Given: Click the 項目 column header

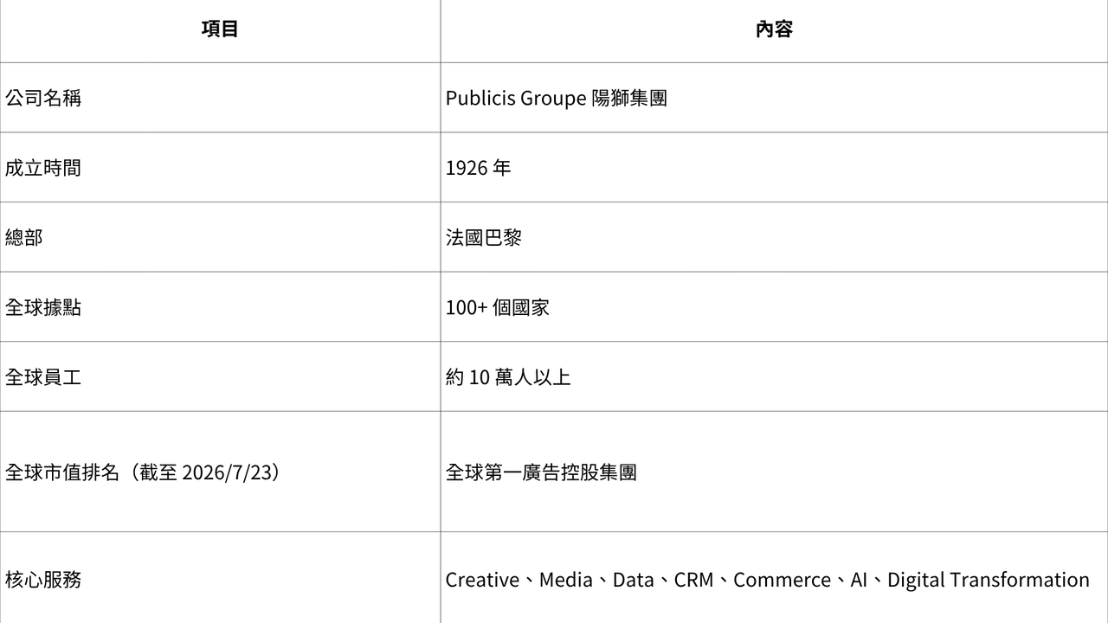Looking at the screenshot, I should coord(220,29).
